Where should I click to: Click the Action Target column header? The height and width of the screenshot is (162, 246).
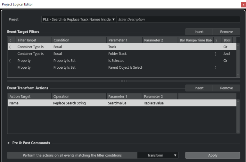(29, 97)
